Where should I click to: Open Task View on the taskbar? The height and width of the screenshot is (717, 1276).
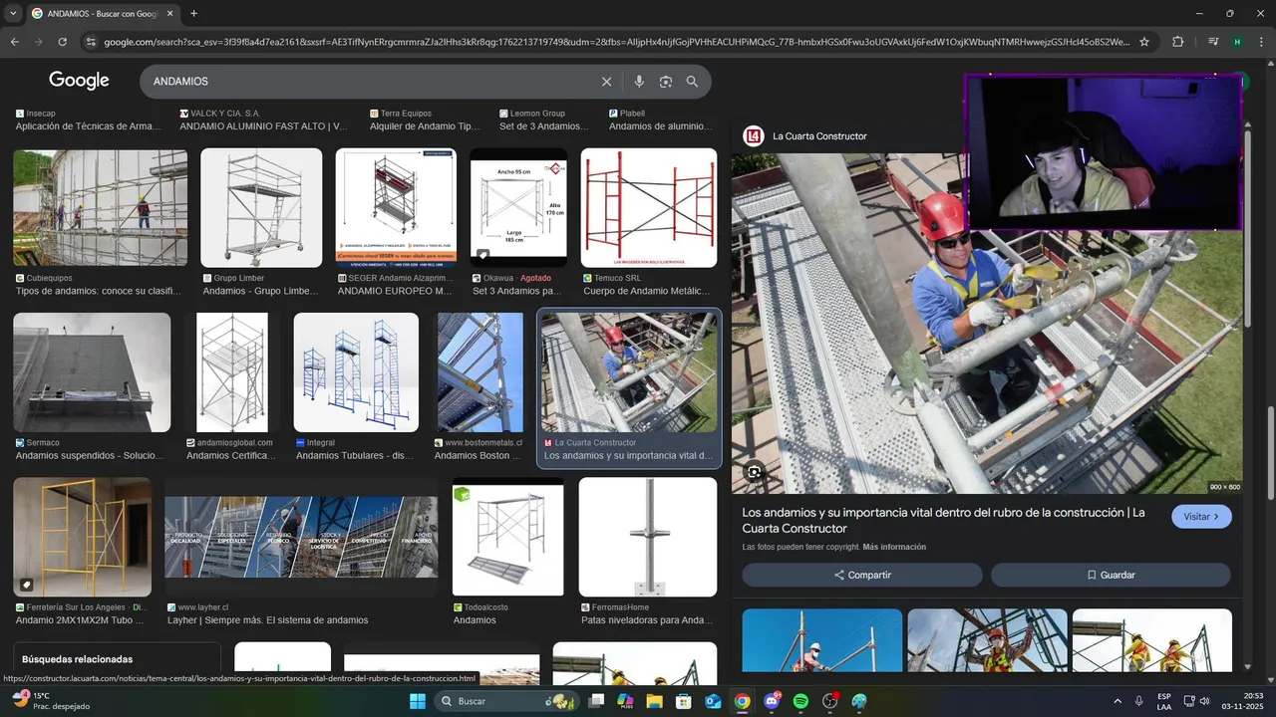(596, 701)
